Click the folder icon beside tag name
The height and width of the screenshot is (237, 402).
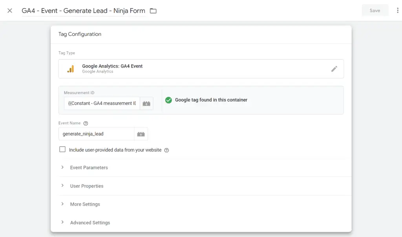153,11
